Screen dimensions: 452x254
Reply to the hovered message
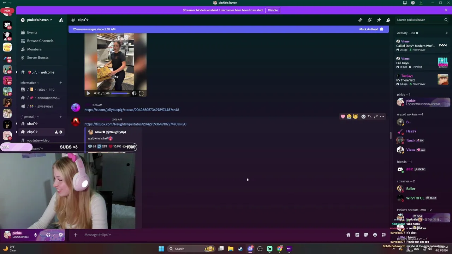tap(369, 117)
